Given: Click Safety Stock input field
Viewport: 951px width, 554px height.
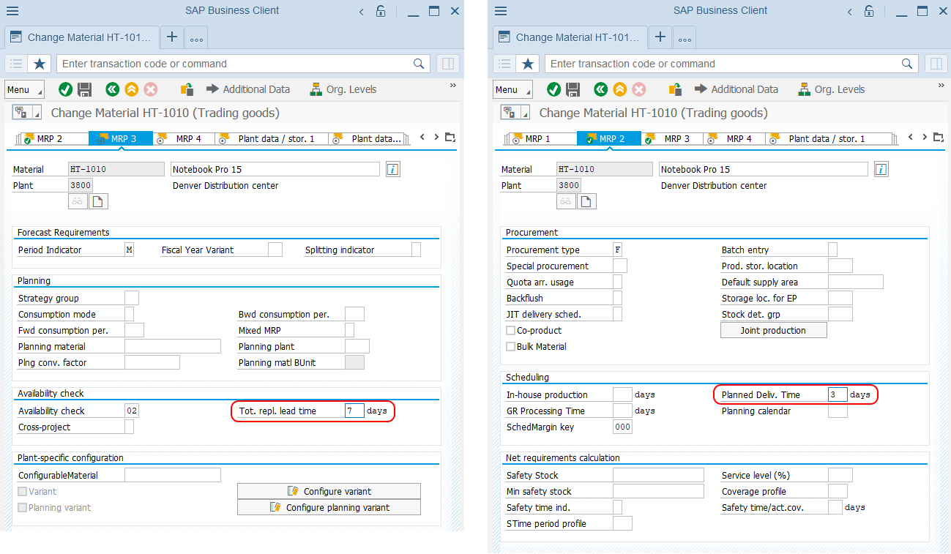Looking at the screenshot, I should [x=658, y=475].
